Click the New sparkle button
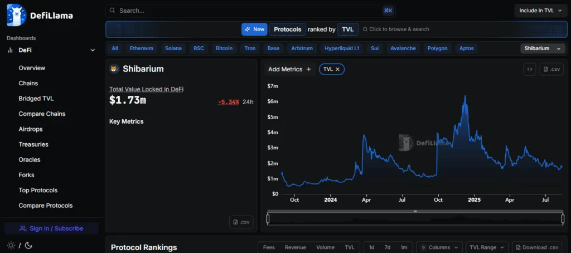 [254, 29]
